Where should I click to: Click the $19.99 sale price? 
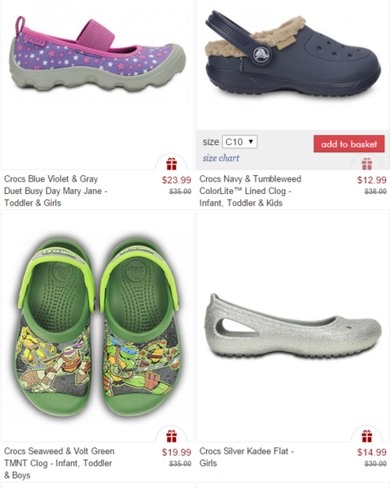(177, 452)
